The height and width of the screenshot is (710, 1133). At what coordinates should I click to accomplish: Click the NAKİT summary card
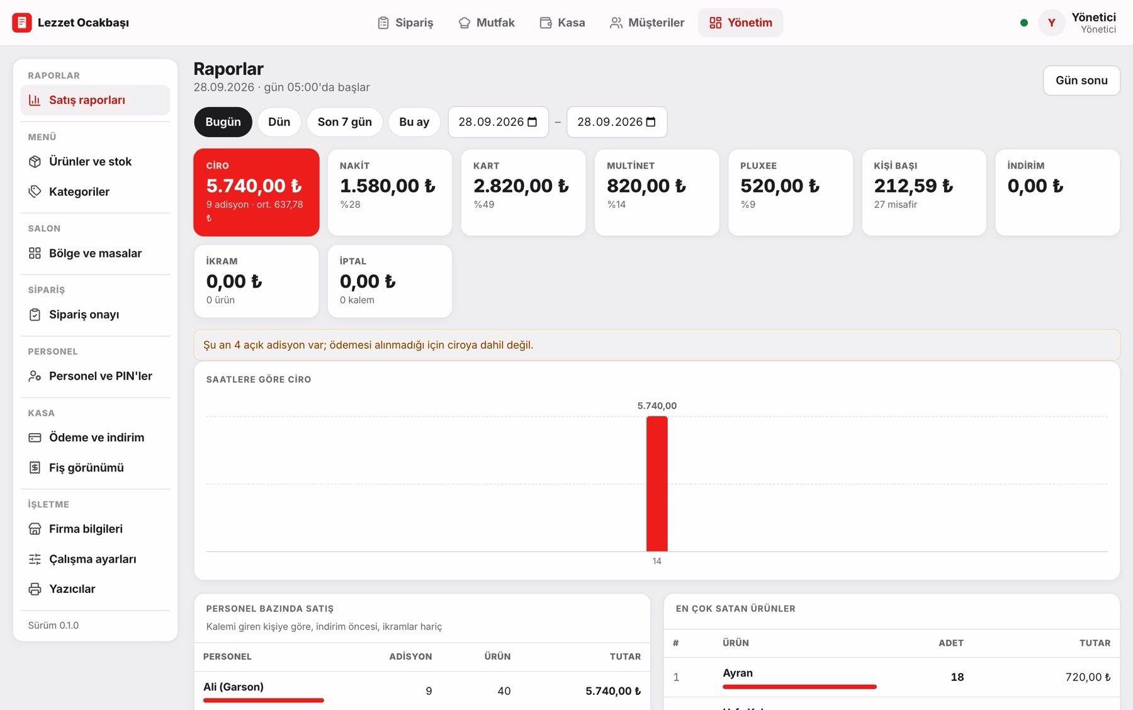390,193
